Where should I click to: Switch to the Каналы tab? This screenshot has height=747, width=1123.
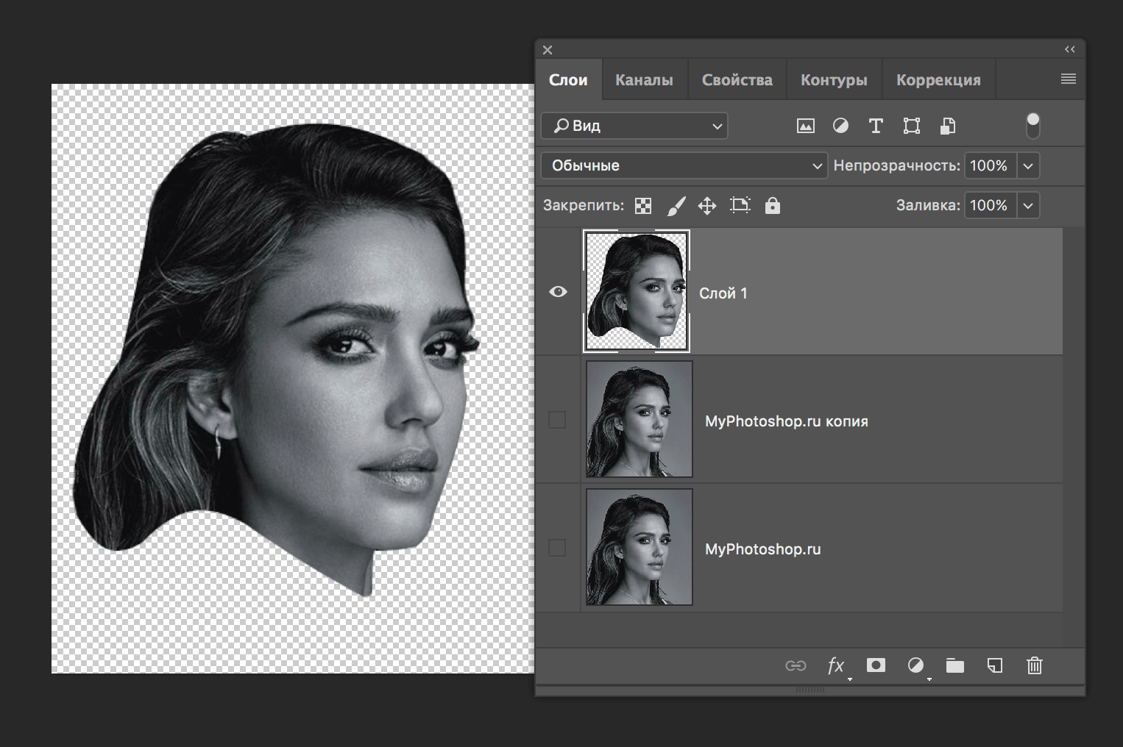[644, 80]
